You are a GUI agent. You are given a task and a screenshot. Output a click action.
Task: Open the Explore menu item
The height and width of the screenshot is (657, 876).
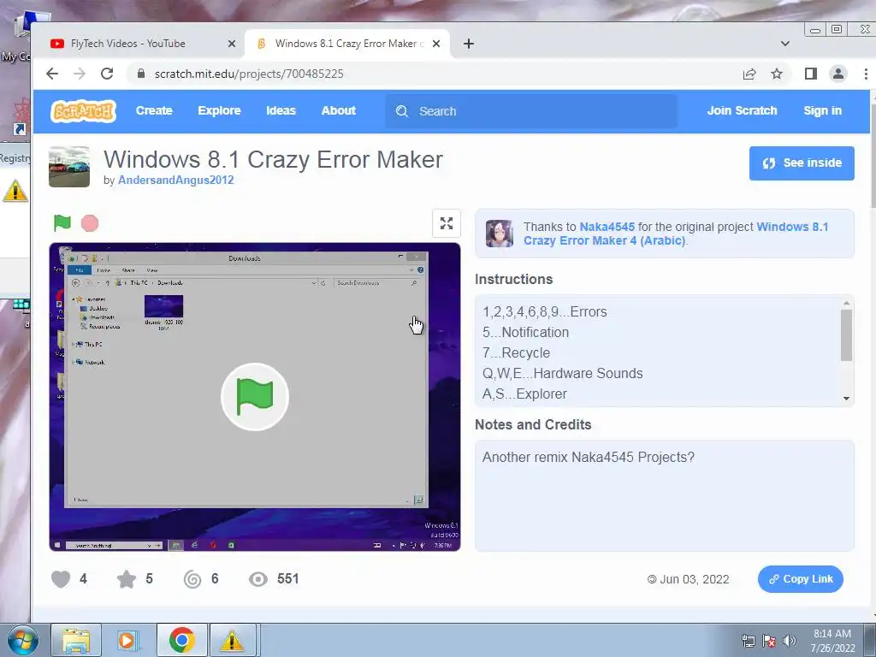219,110
